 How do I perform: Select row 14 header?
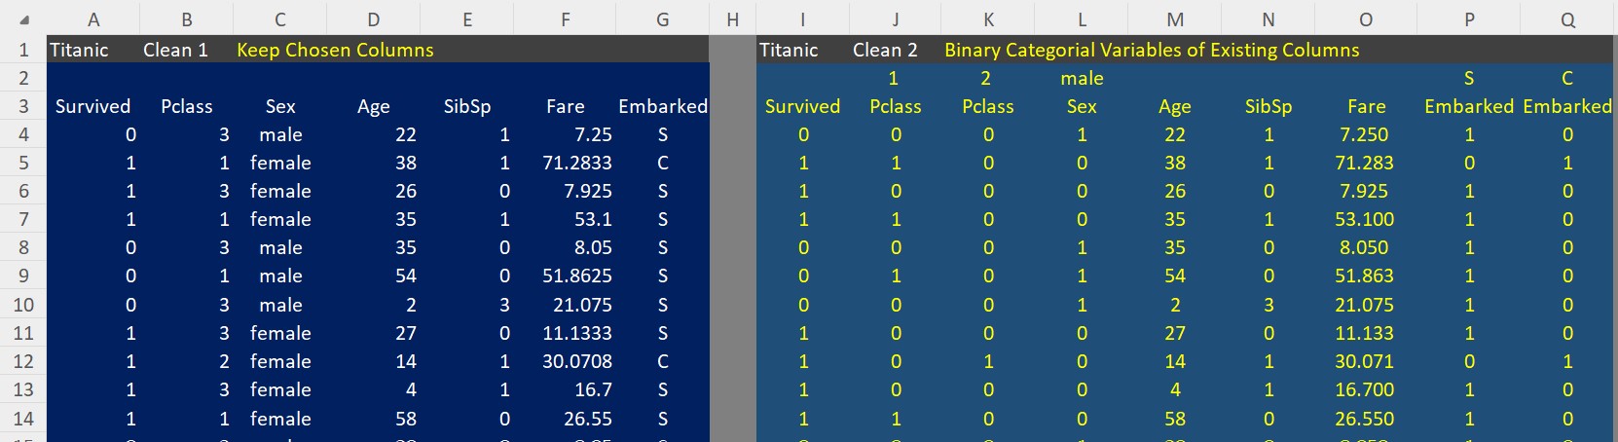(x=23, y=419)
